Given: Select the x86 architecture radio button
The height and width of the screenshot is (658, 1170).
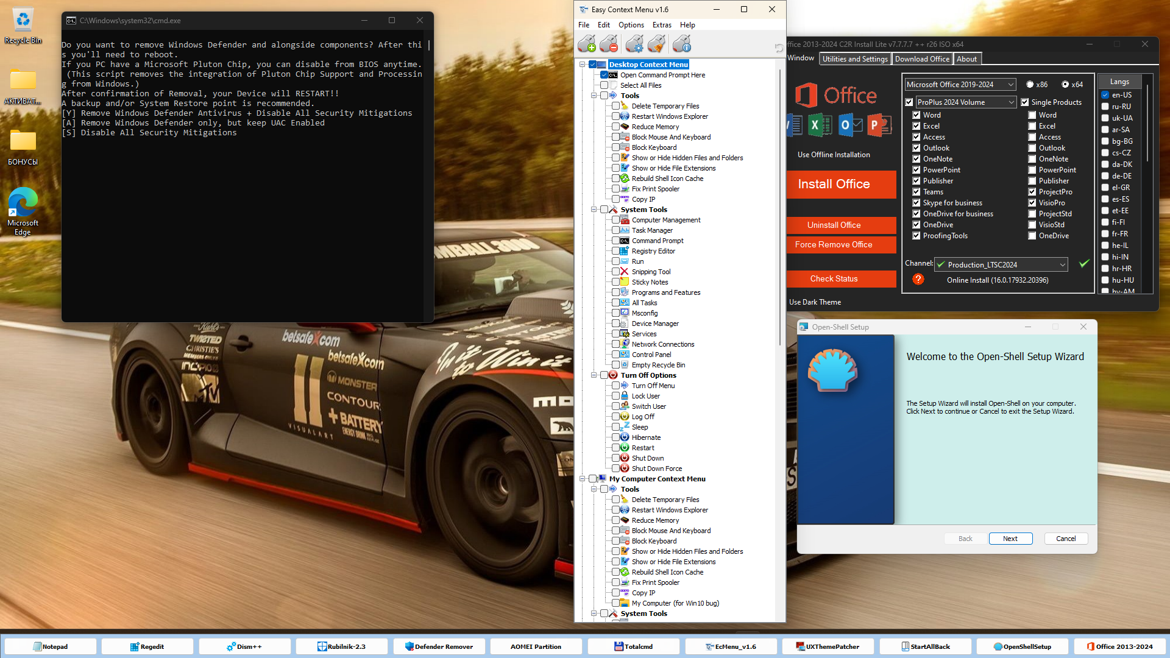Looking at the screenshot, I should (1030, 85).
